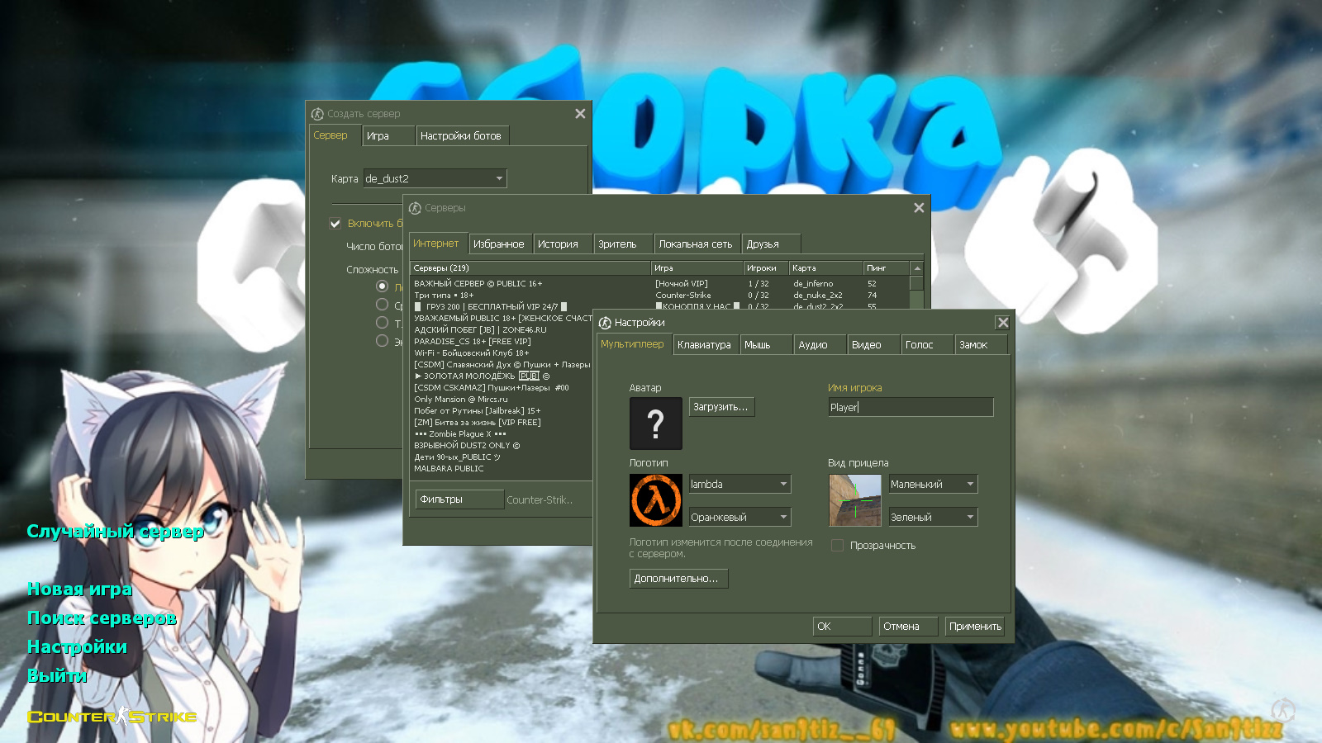Click the orange lambda logo preview
Screen dimensions: 1322x743
click(x=655, y=500)
